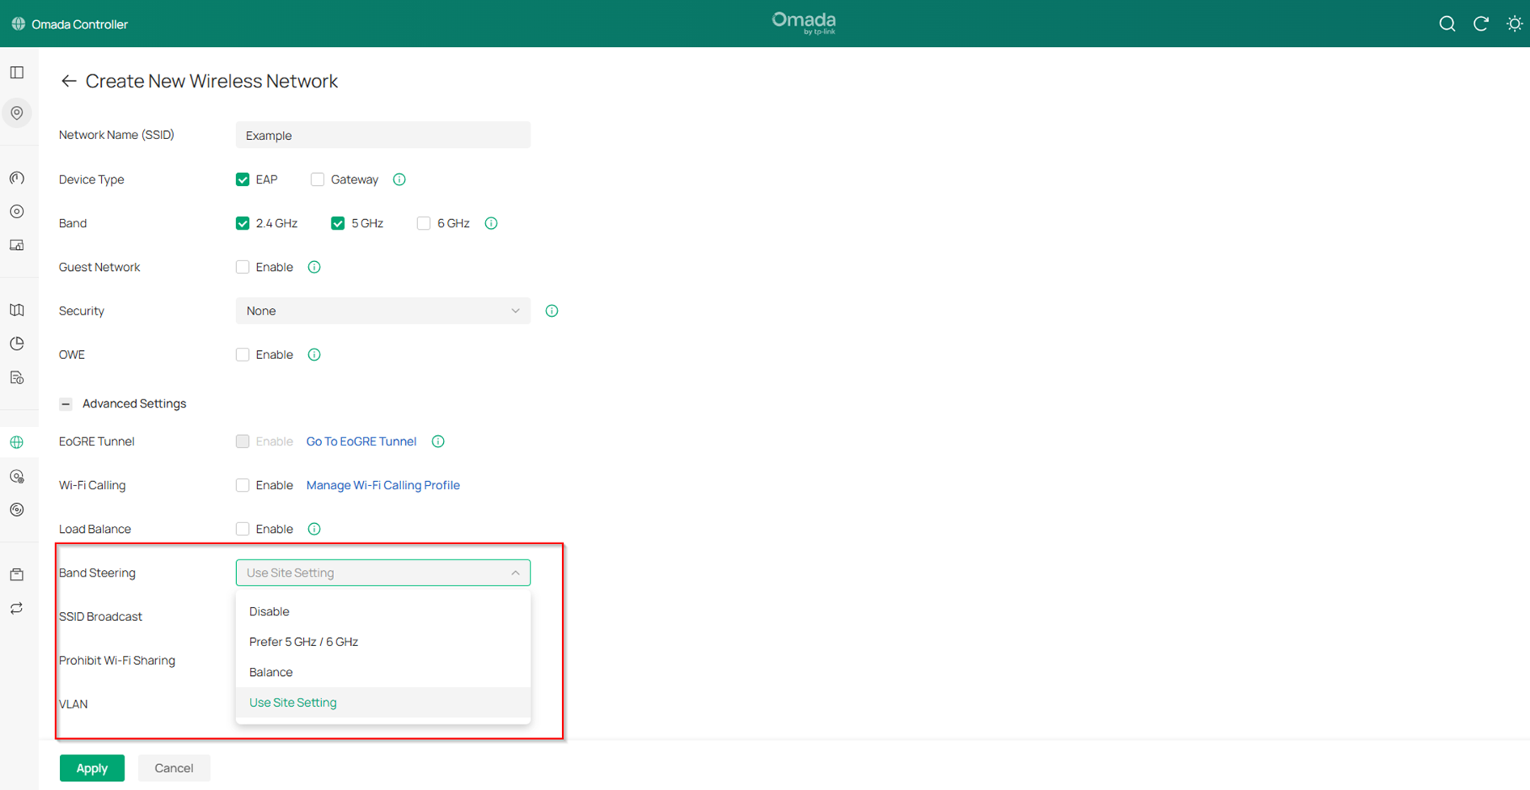Uncheck the EAP device type

pyautogui.click(x=242, y=179)
